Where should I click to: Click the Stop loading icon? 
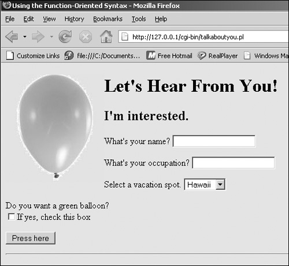[86, 36]
